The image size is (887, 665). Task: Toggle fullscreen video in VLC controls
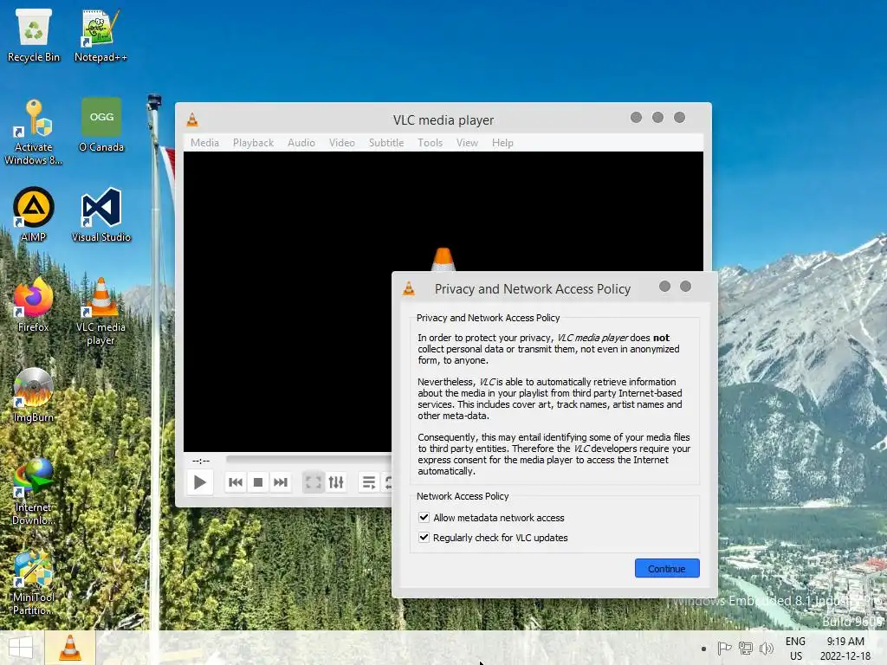[x=313, y=482]
